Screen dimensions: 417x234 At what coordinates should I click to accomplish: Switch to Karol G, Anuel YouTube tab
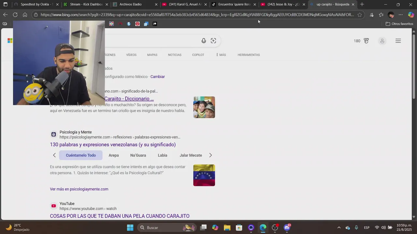click(x=184, y=5)
